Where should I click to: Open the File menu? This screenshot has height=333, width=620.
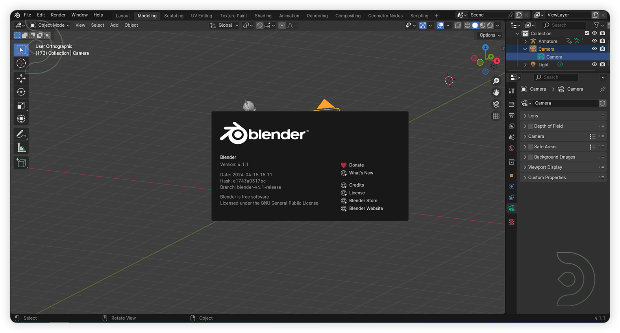pyautogui.click(x=28, y=15)
